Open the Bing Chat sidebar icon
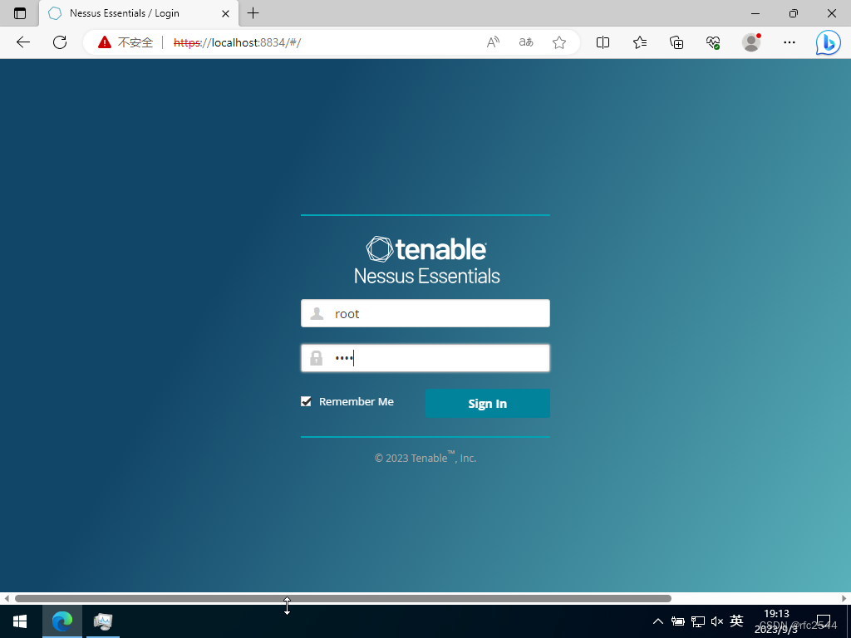The height and width of the screenshot is (638, 851). (829, 43)
